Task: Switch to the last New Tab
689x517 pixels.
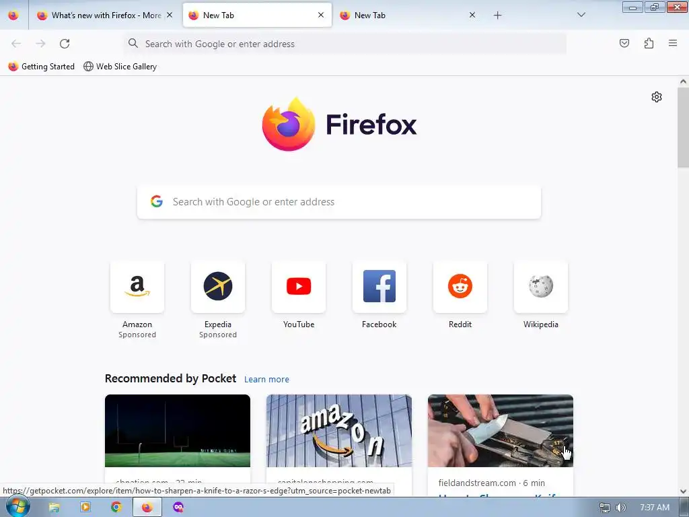Action: [408, 15]
